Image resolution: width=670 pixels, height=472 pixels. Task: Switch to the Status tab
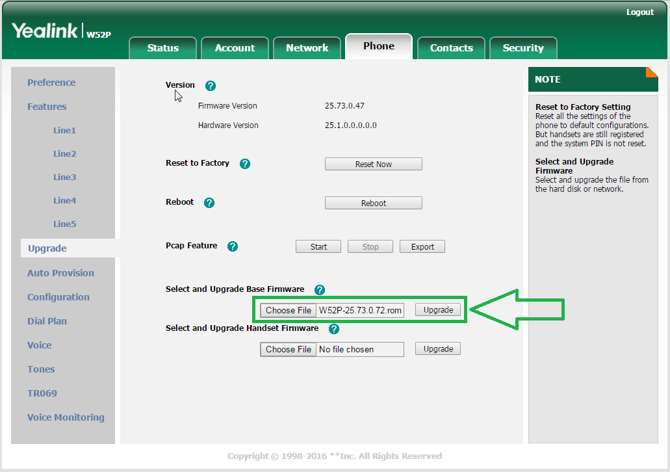(x=163, y=48)
